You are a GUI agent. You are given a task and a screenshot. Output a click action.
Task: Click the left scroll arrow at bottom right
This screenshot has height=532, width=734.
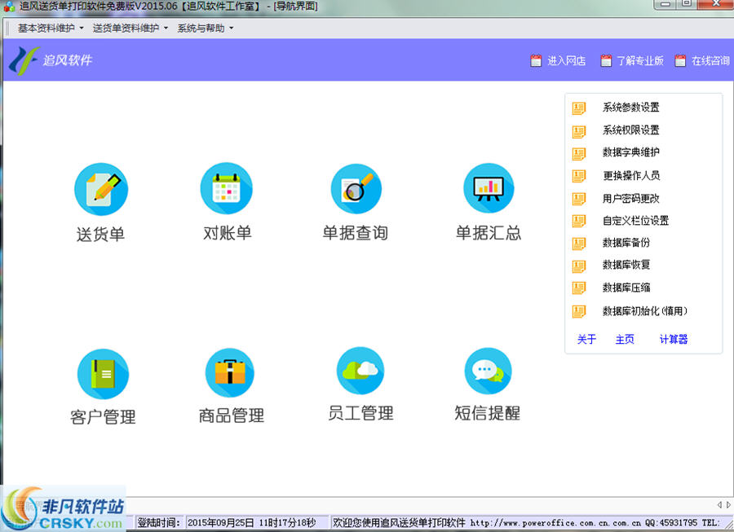point(719,505)
